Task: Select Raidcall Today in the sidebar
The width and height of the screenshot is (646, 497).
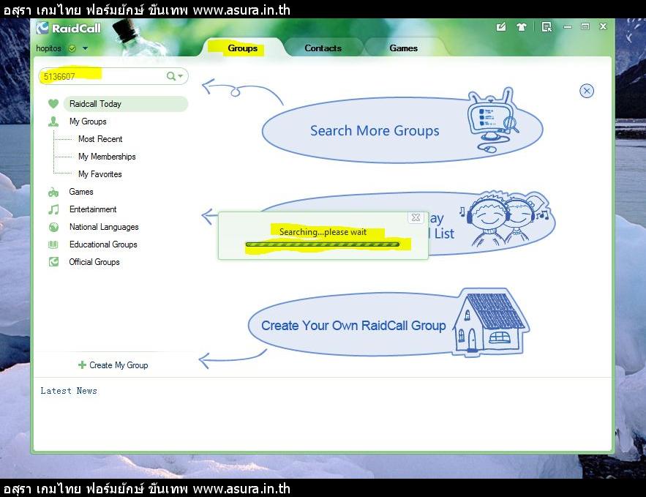Action: (126, 104)
